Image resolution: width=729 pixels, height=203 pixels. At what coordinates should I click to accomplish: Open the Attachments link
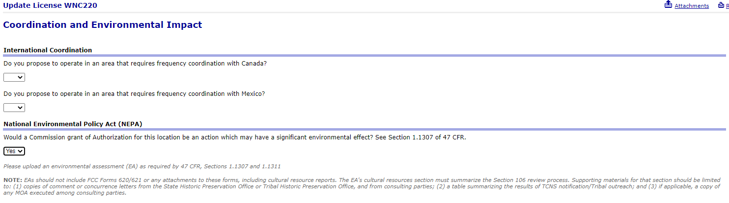pyautogui.click(x=692, y=6)
